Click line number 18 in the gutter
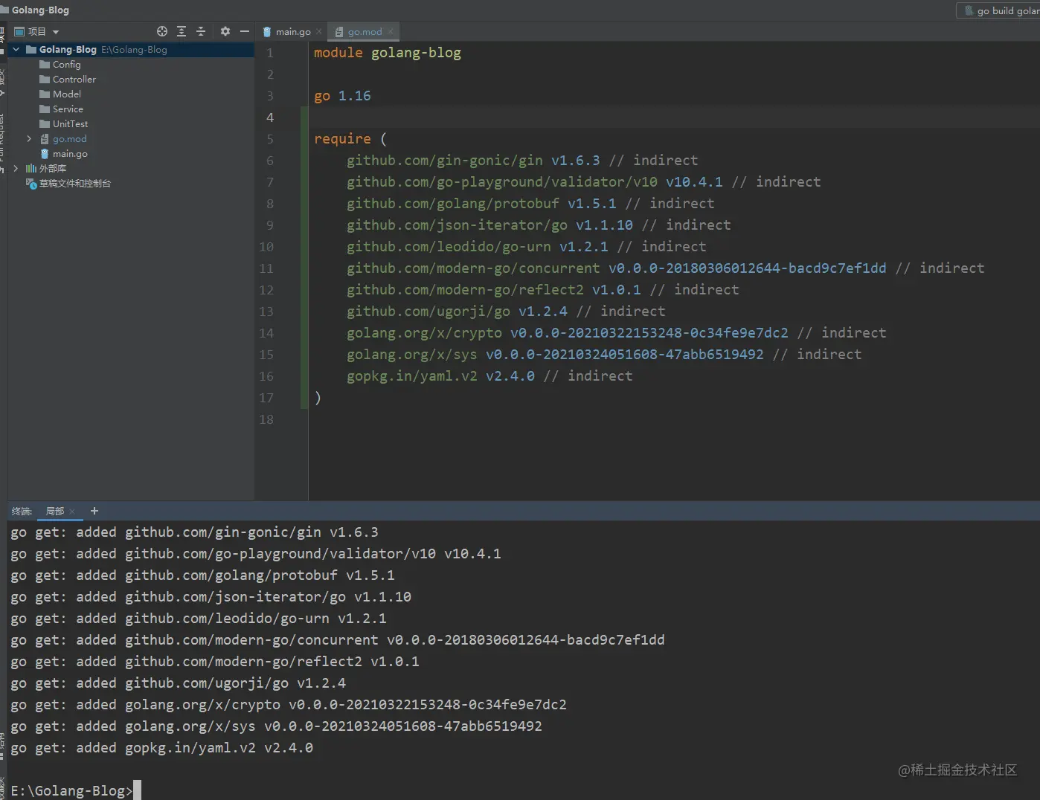Image resolution: width=1040 pixels, height=800 pixels. pos(266,419)
